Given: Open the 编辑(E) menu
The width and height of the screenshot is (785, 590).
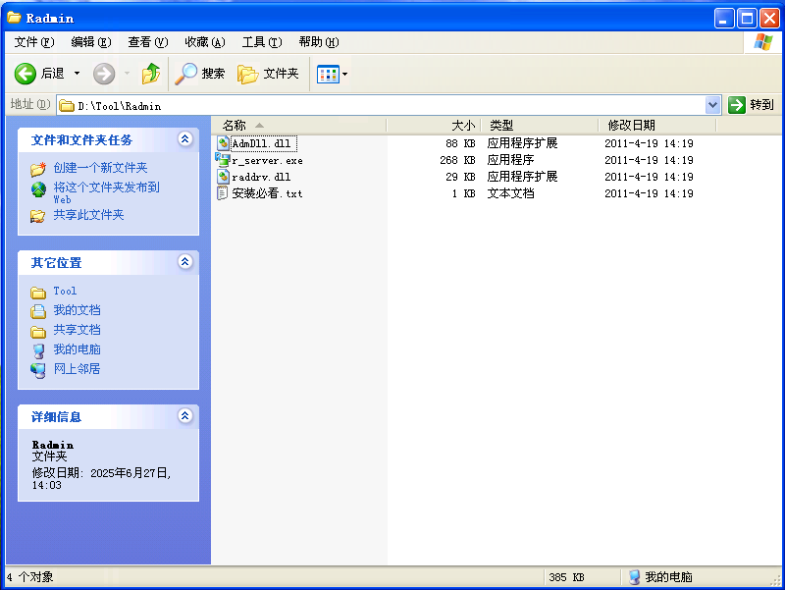Looking at the screenshot, I should coord(91,42).
